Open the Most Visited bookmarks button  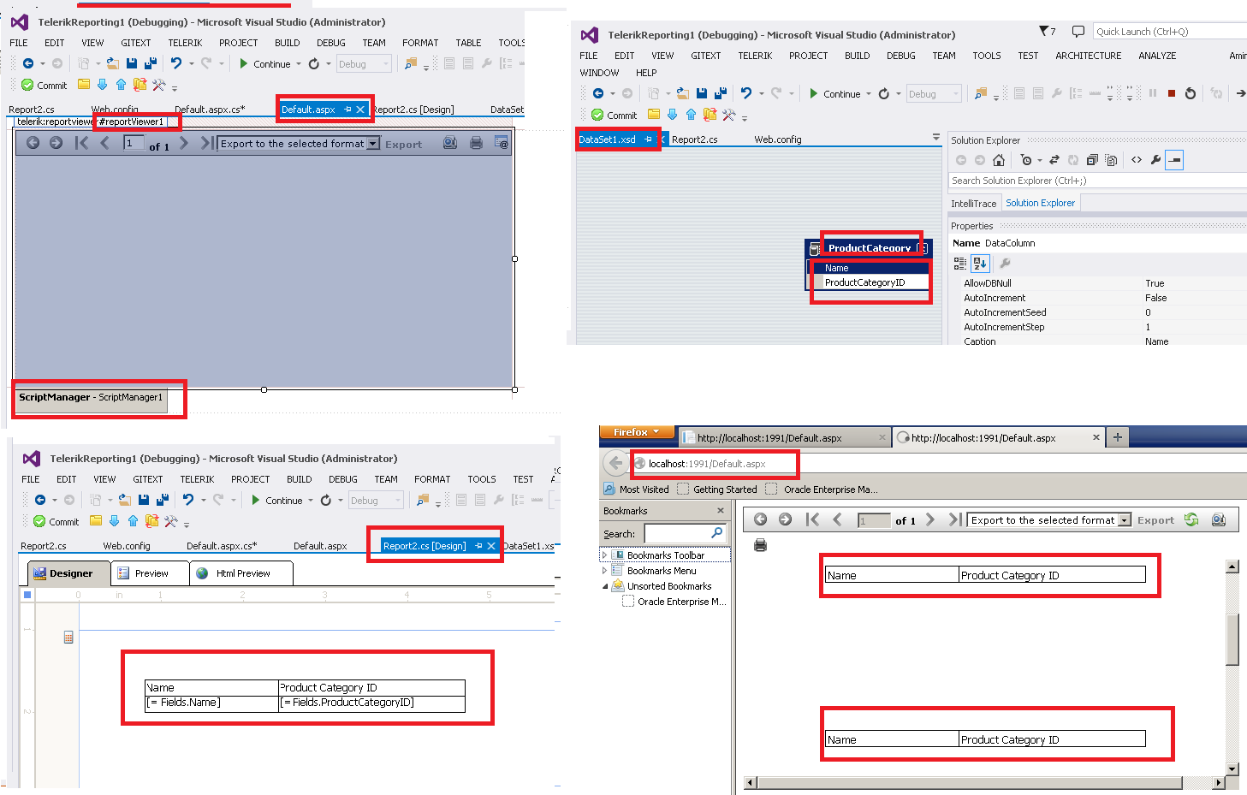(x=636, y=489)
